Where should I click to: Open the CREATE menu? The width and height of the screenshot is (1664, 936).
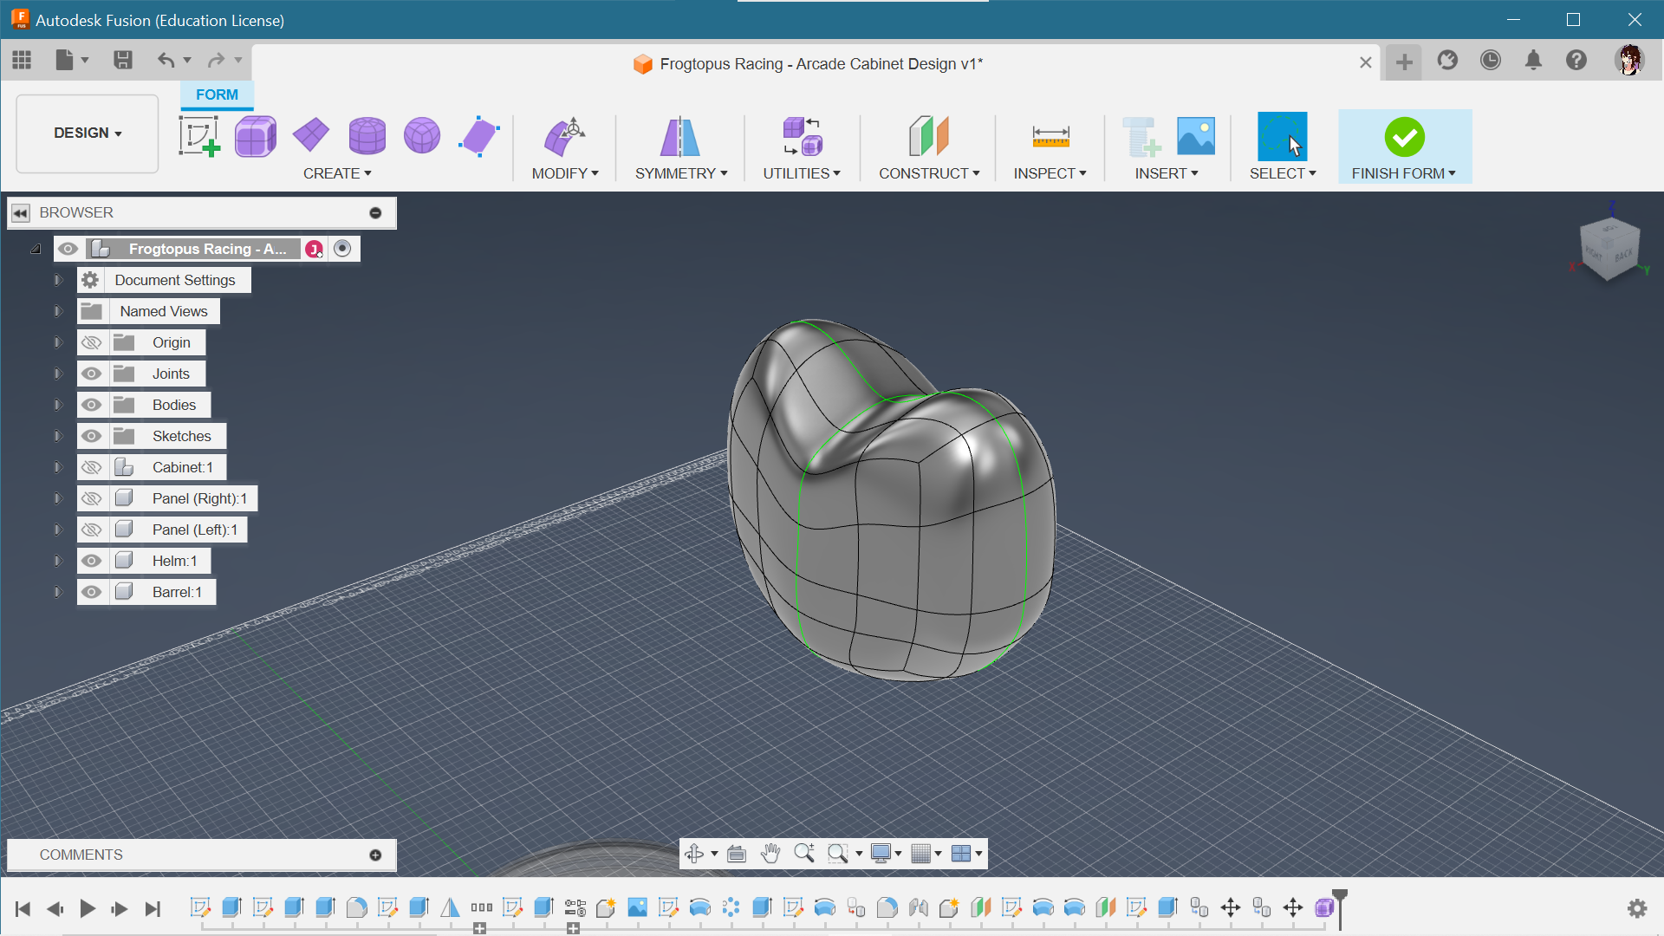(x=337, y=173)
